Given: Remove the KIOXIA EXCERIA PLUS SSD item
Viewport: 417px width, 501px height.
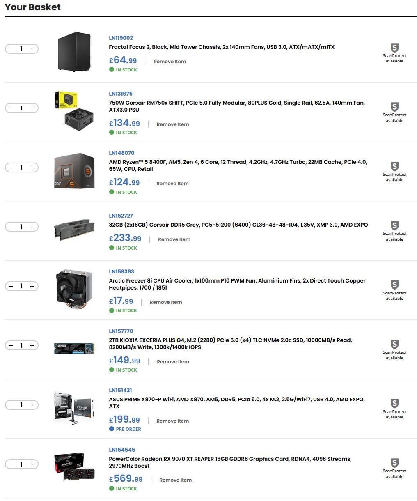Looking at the screenshot, I should click(173, 362).
